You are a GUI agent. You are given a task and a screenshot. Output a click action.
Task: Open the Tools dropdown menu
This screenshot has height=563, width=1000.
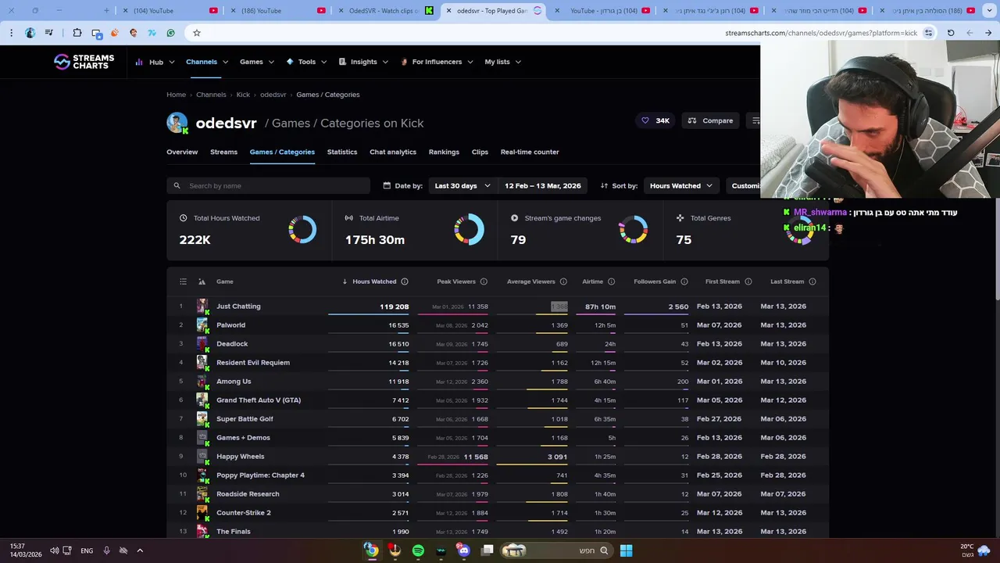[306, 62]
